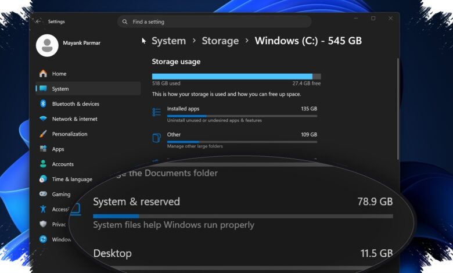
Task: Click the Personalization paintbrush icon
Action: 43,134
